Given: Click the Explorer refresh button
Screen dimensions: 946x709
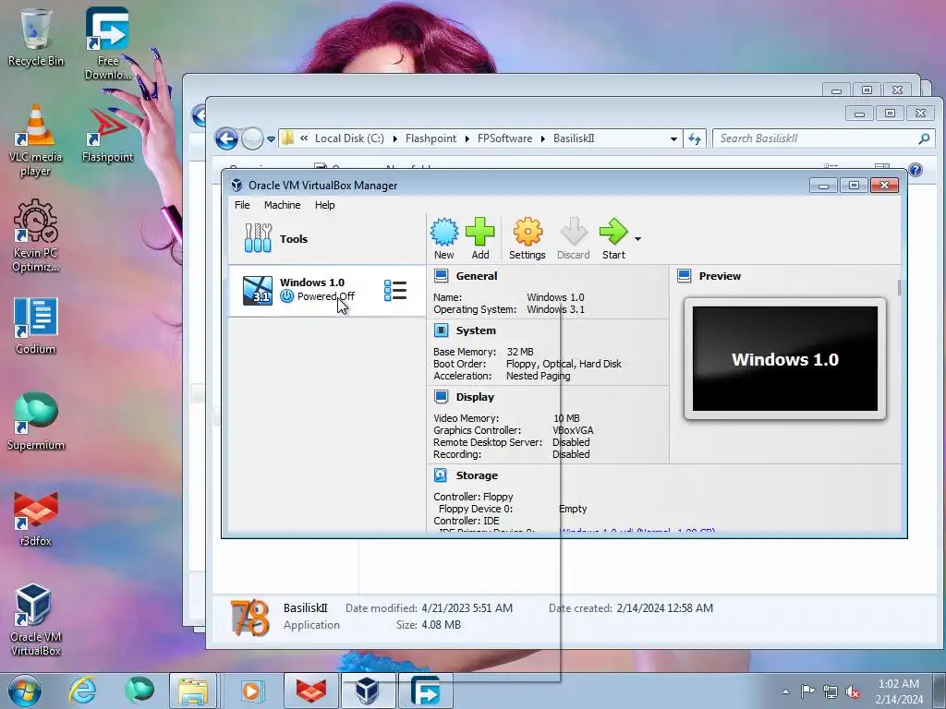Looking at the screenshot, I should tap(695, 138).
